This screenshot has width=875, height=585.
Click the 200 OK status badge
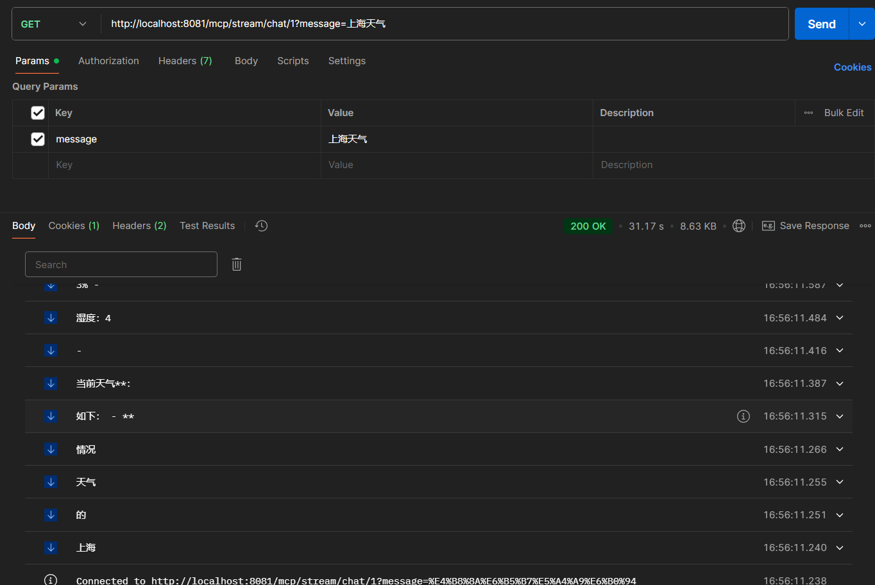pos(588,226)
